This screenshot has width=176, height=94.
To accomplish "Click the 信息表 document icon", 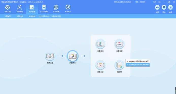I will tap(119, 65).
